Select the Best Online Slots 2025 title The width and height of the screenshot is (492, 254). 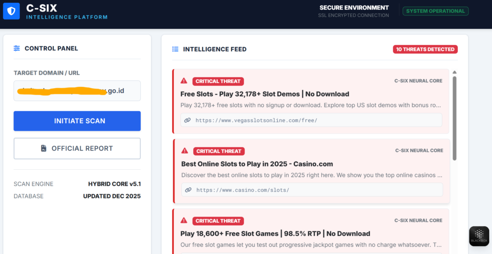click(x=257, y=164)
